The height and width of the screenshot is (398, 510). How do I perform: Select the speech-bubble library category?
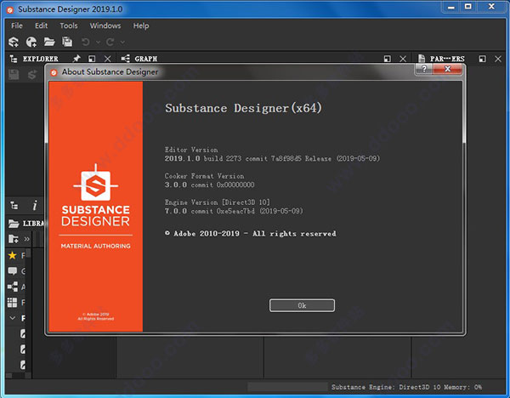[13, 270]
